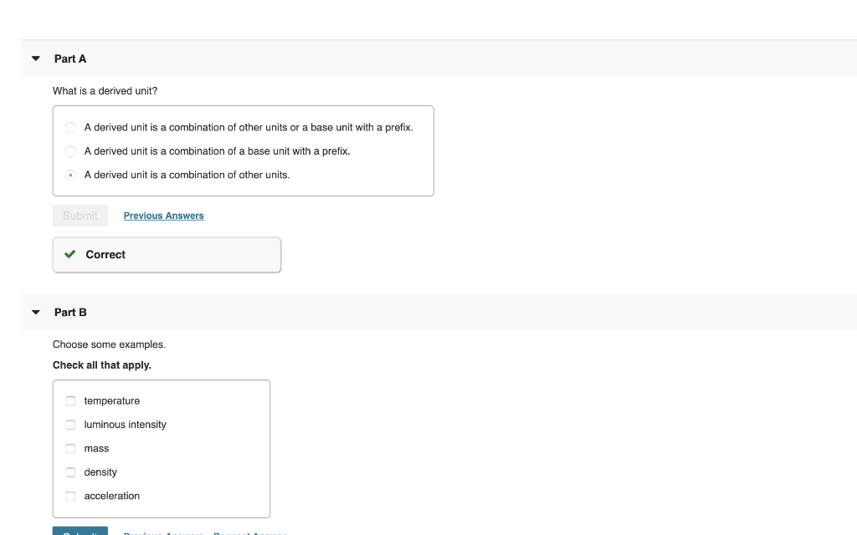Check the luminous intensity checkbox
This screenshot has width=857, height=535.
point(71,425)
